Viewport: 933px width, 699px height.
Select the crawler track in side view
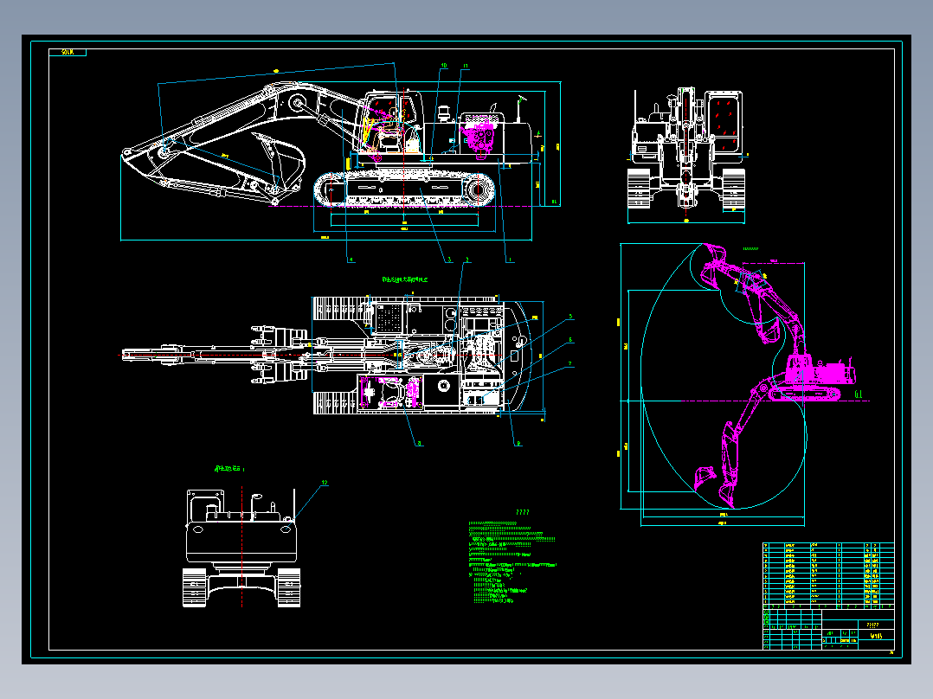pos(405,188)
